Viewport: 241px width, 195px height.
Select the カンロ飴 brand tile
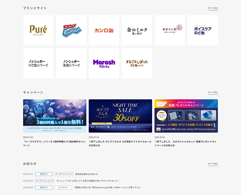pos(104,30)
